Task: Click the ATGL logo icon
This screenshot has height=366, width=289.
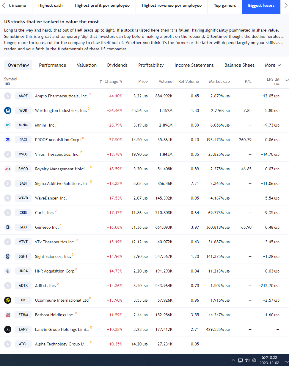Action: pos(8,344)
